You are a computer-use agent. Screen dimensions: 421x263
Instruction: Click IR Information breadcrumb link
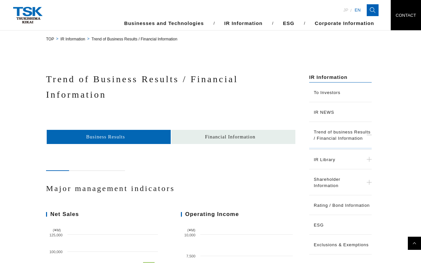(x=73, y=39)
